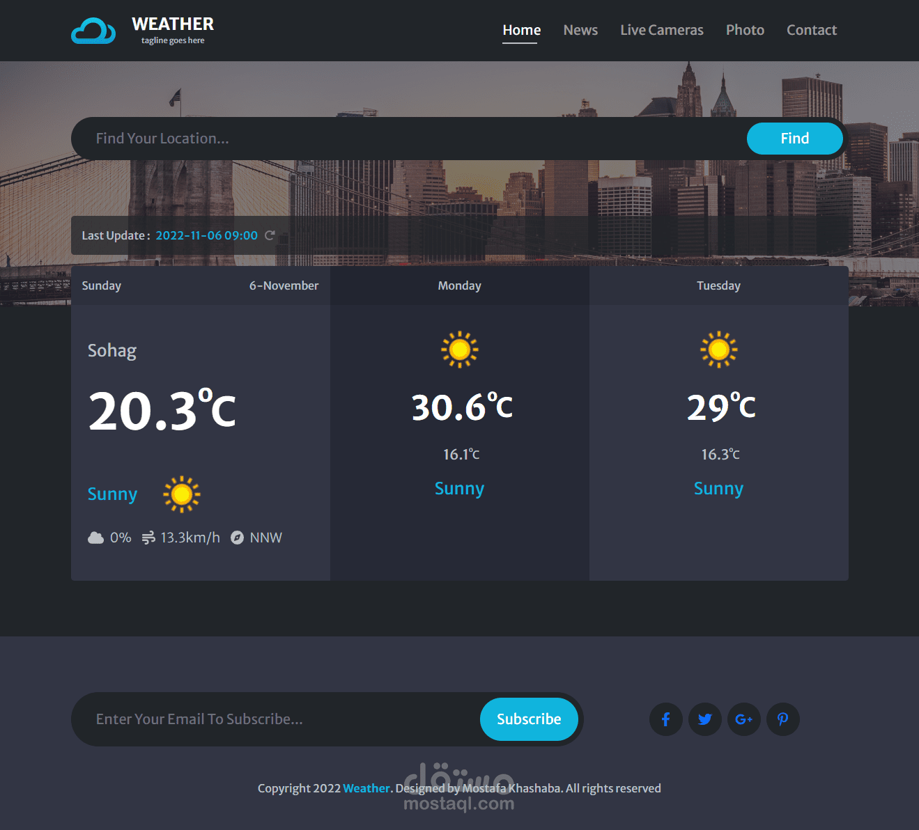Switch to the News menu item
Image resolution: width=919 pixels, height=830 pixels.
tap(580, 30)
